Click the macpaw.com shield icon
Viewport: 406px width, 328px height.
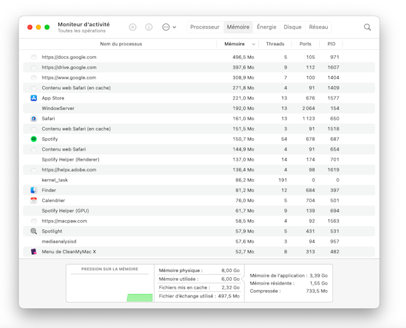[33, 221]
